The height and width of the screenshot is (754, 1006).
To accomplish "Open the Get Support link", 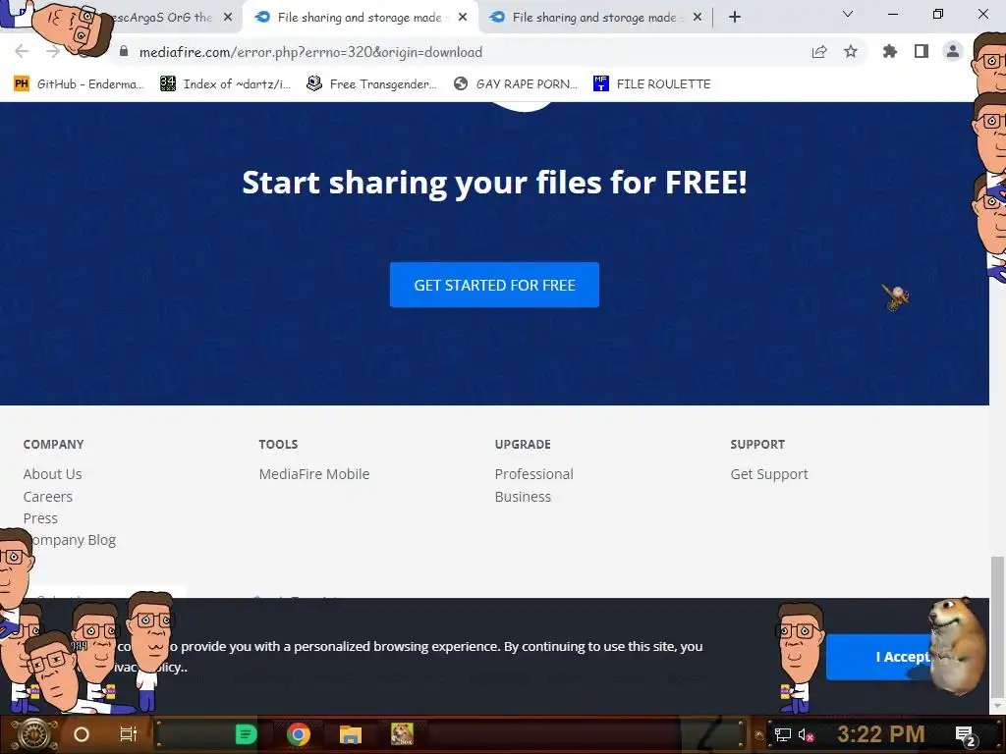I will (x=769, y=474).
